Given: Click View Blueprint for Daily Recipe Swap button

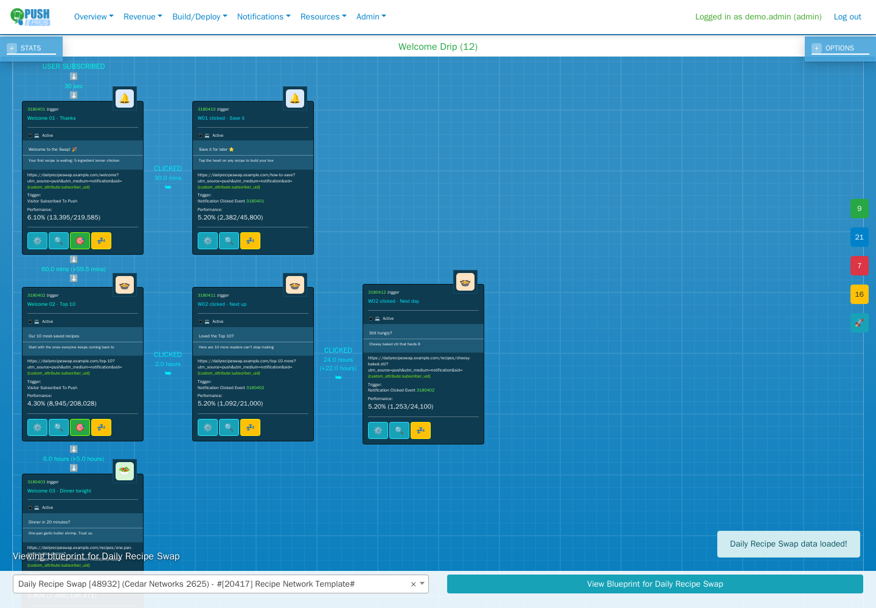Looking at the screenshot, I should click(x=655, y=584).
